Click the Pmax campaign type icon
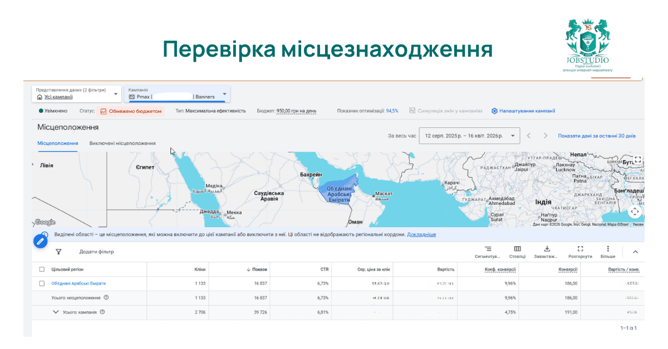 click(x=132, y=97)
